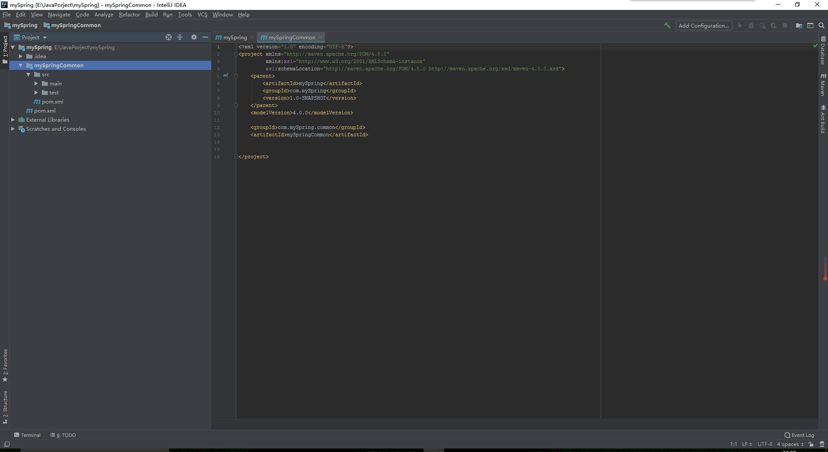828x452 pixels.
Task: Expand the test folder
Action: pyautogui.click(x=36, y=92)
